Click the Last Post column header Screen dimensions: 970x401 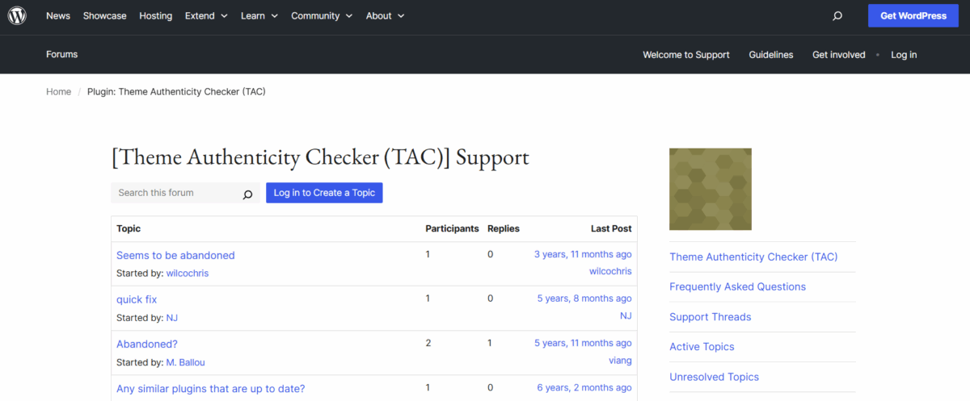(611, 229)
